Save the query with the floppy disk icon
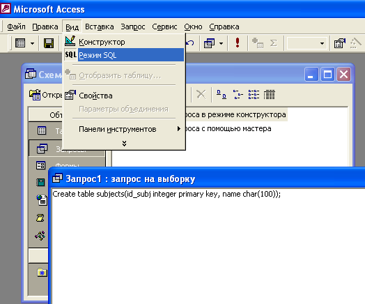The height and width of the screenshot is (304, 365). pyautogui.click(x=49, y=43)
